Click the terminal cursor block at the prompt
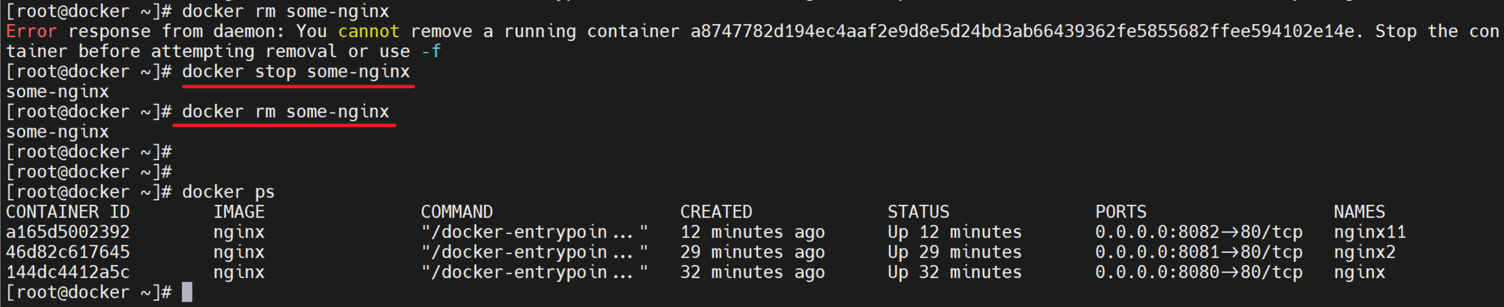The height and width of the screenshot is (307, 1504). [x=187, y=292]
